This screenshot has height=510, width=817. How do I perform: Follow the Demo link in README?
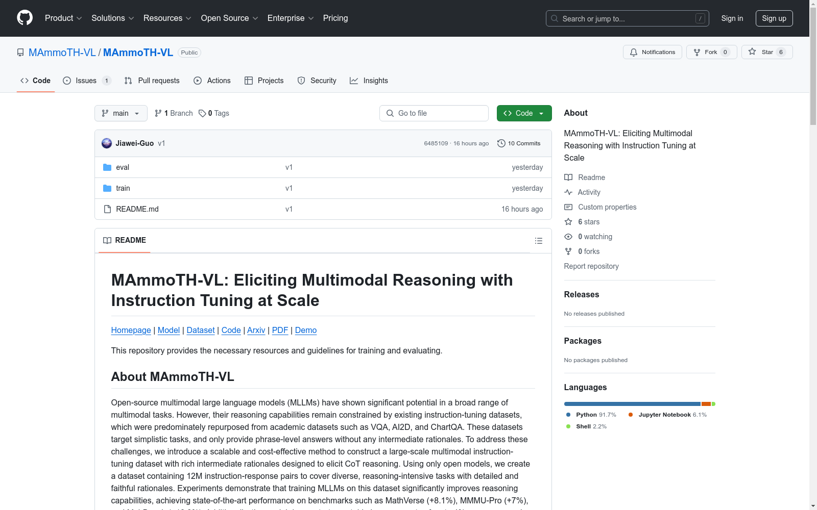click(306, 330)
